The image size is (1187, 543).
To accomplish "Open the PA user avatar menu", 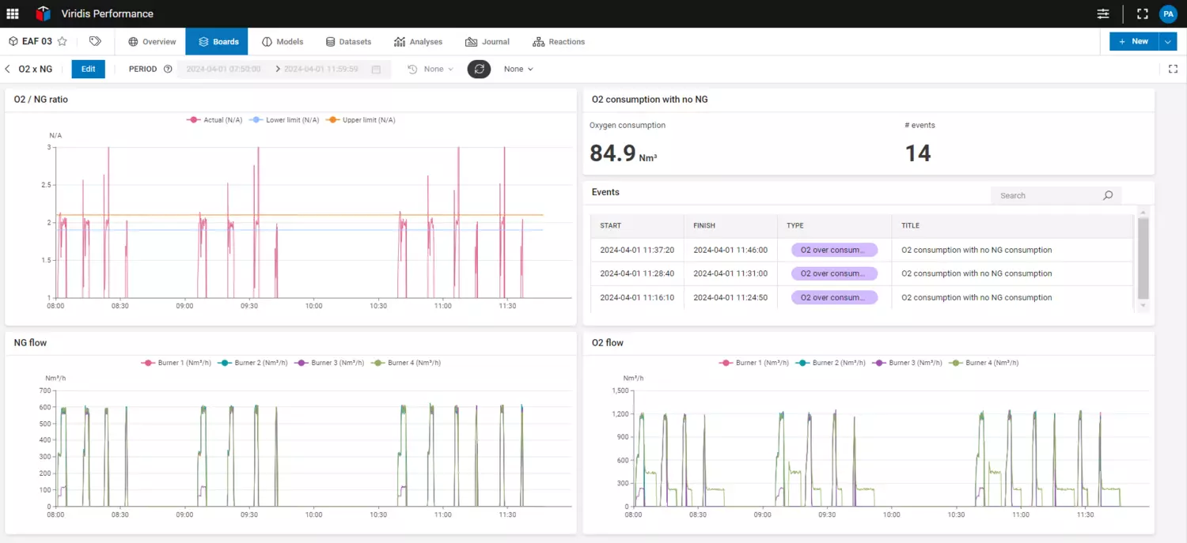I will (1168, 13).
